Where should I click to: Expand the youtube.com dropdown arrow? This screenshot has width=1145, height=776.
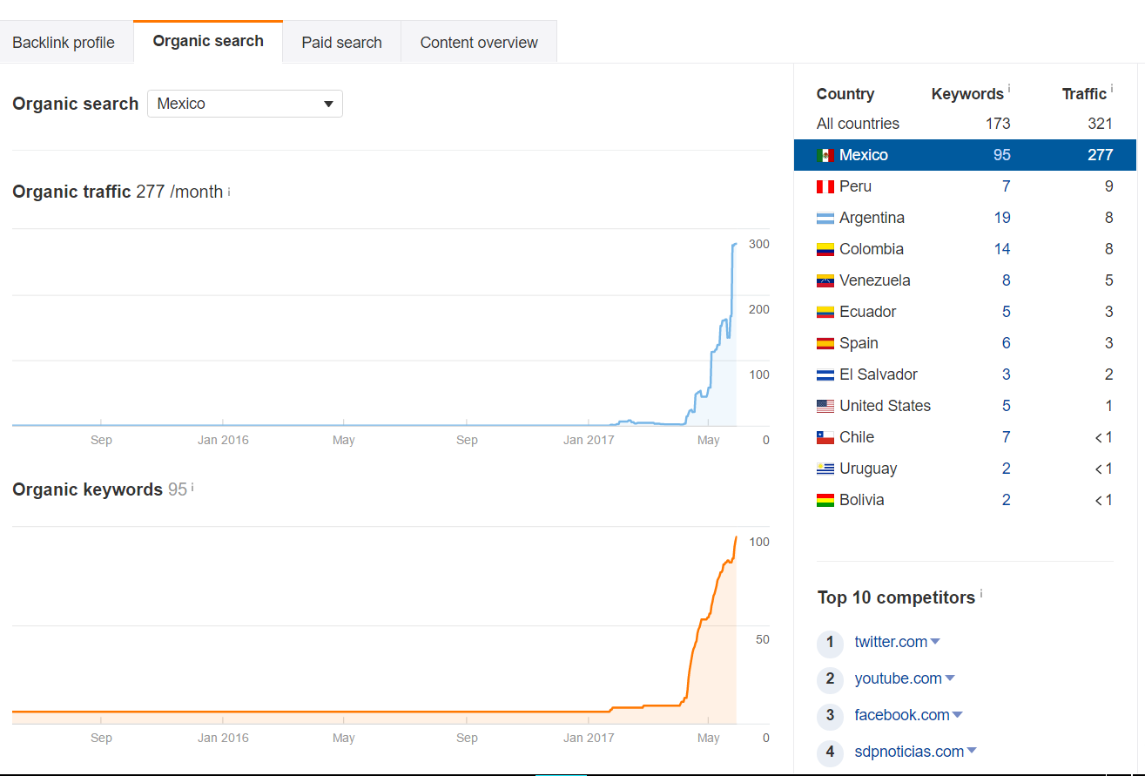pyautogui.click(x=950, y=678)
